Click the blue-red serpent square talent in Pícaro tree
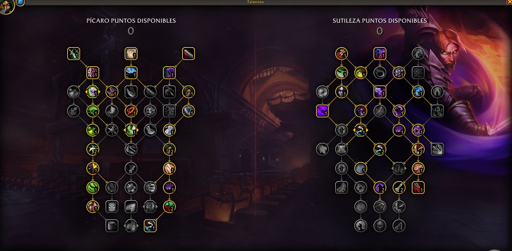512x251 pixels. (x=150, y=226)
